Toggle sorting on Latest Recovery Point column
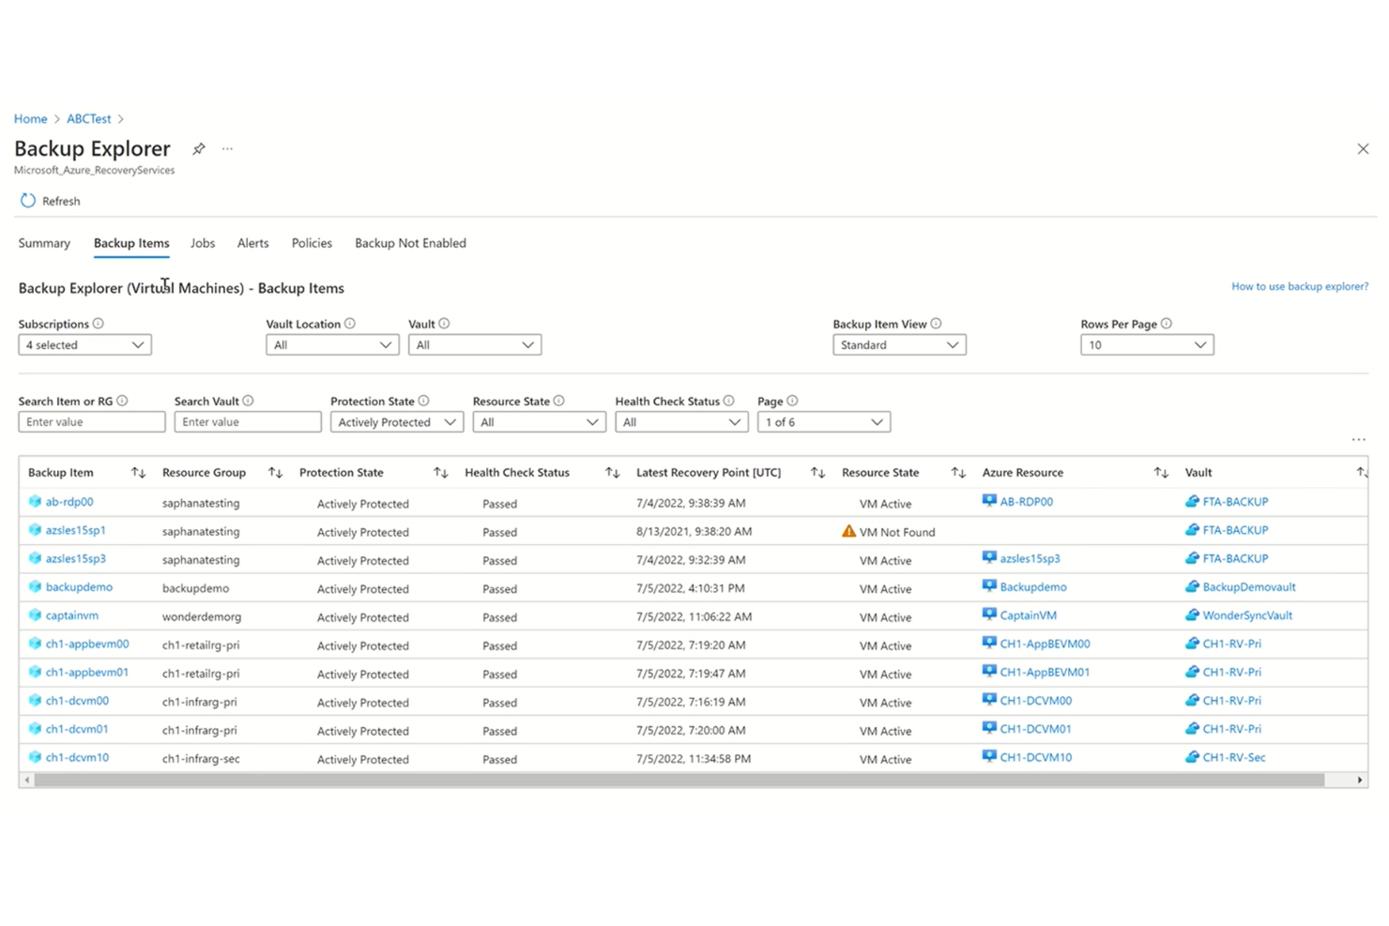The width and height of the screenshot is (1389, 926). tap(817, 472)
